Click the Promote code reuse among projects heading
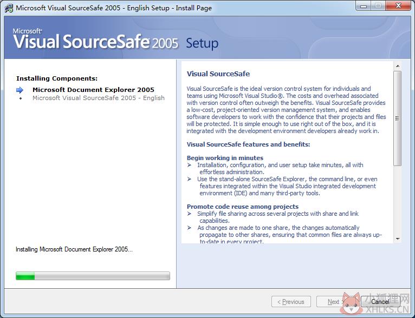 pos(242,207)
